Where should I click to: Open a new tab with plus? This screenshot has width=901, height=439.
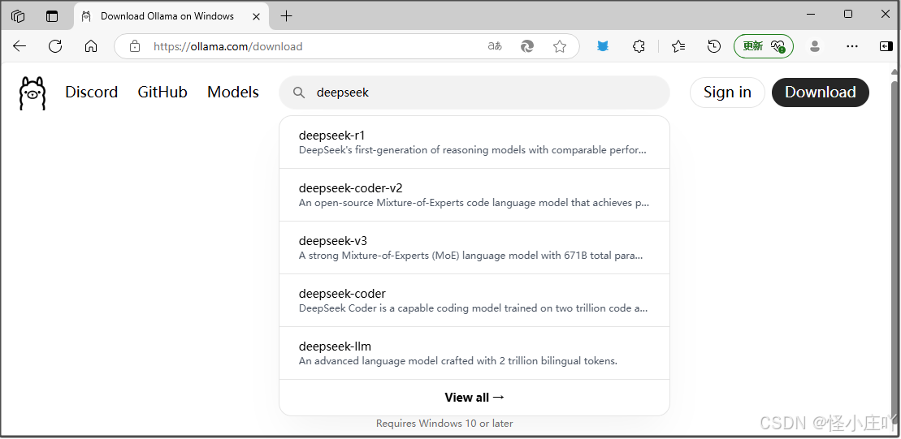[x=286, y=16]
